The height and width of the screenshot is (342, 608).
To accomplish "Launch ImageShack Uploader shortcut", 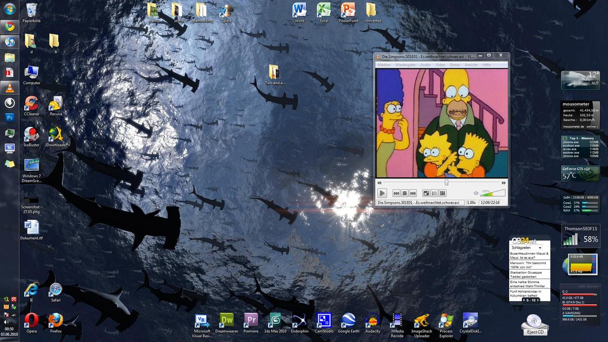I will point(422,324).
